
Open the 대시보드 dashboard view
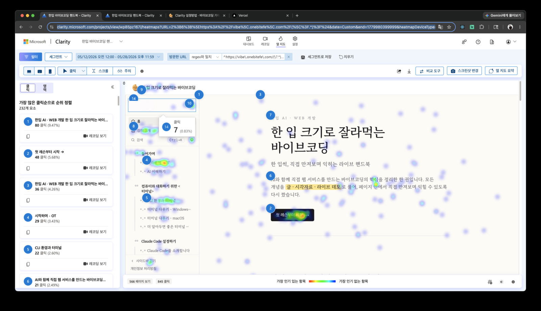tap(249, 41)
